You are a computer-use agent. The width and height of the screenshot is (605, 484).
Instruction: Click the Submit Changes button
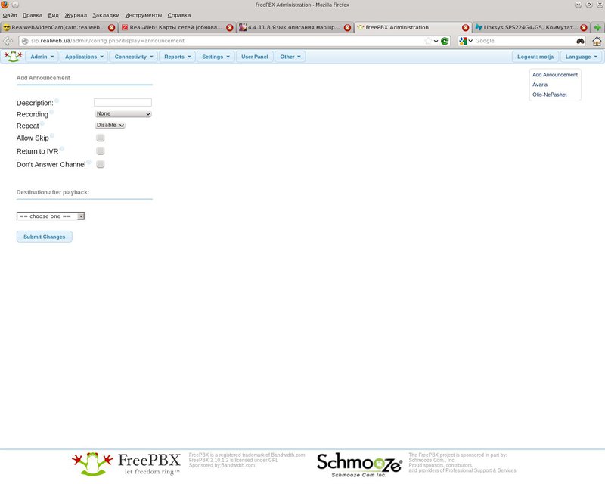point(45,237)
